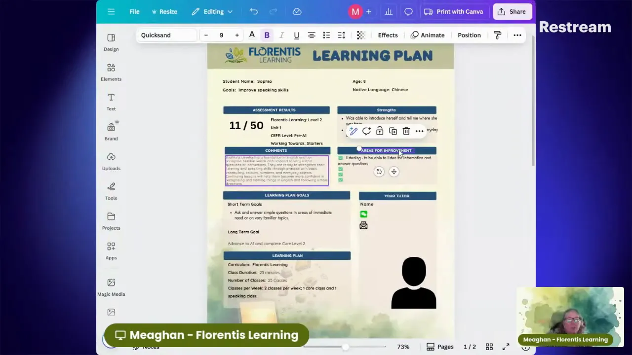Viewport: 632px width, 355px height.
Task: Open the Uploads sidebar tab
Action: pyautogui.click(x=111, y=162)
